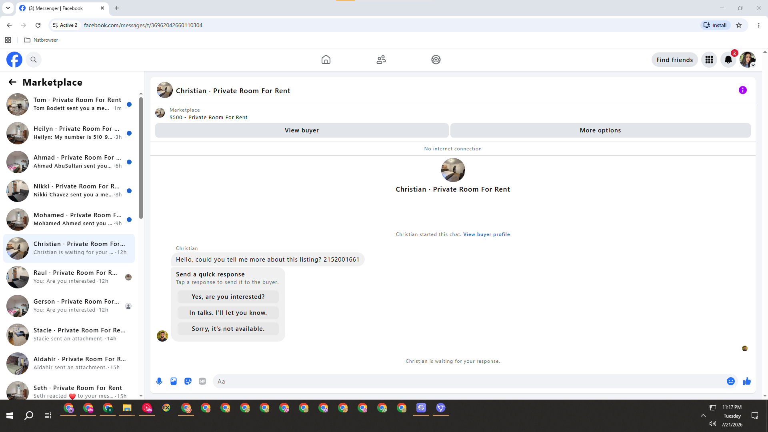768x432 pixels.
Task: Open the apps menu grid icon
Action: 709,60
